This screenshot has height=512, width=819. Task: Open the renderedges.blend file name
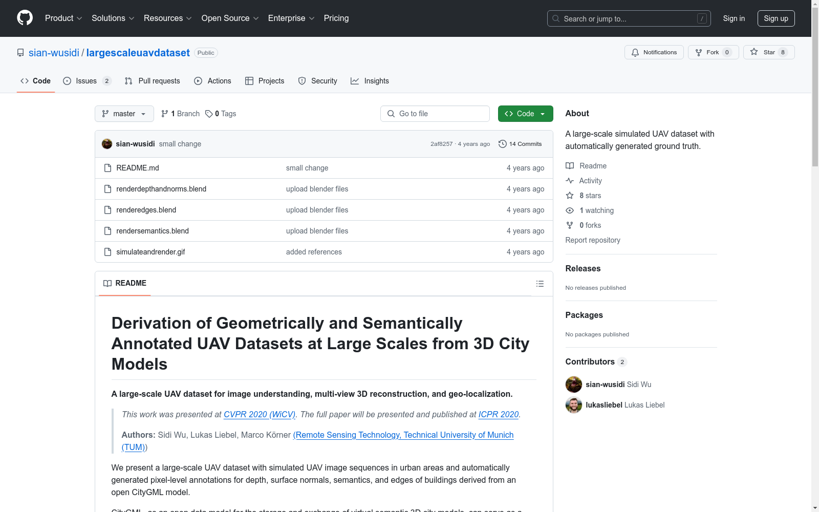146,210
